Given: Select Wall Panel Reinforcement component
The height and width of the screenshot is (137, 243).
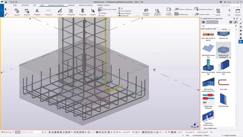Looking at the screenshot, I should (208, 118).
